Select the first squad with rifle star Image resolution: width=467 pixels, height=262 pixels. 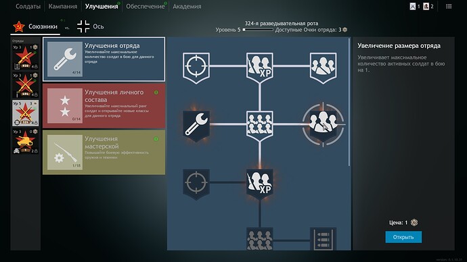[x=25, y=57]
